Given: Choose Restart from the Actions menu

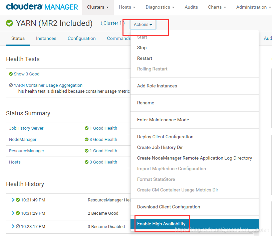Looking at the screenshot, I should [x=195, y=58].
